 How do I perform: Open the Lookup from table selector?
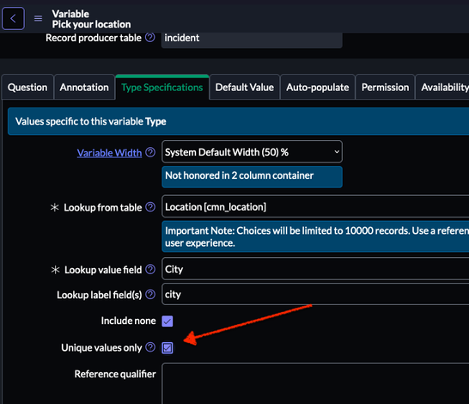tap(315, 206)
